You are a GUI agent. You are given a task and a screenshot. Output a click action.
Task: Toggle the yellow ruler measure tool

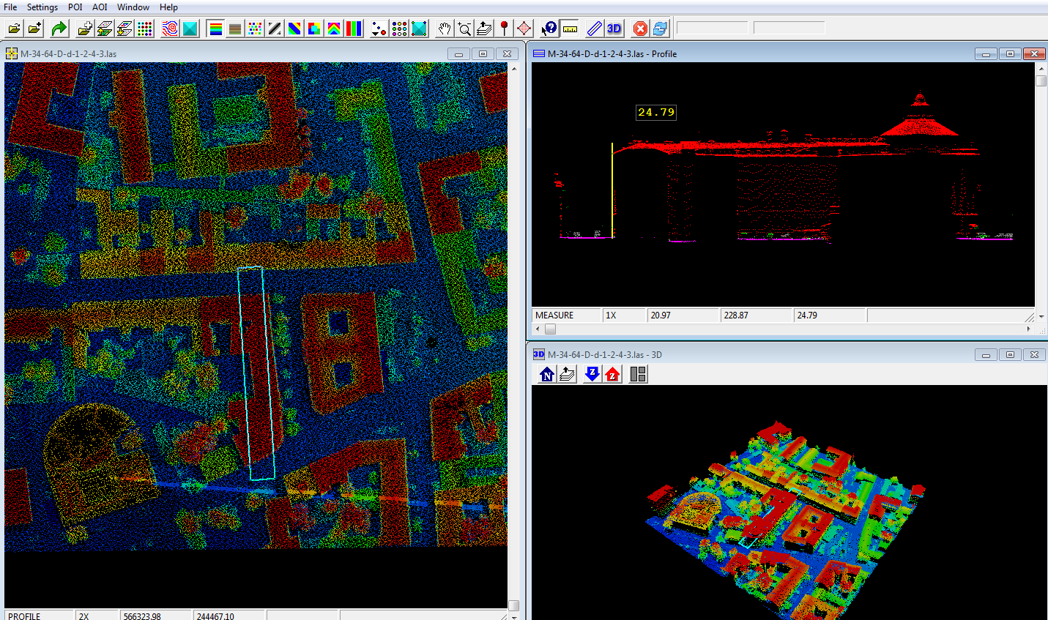(x=570, y=29)
